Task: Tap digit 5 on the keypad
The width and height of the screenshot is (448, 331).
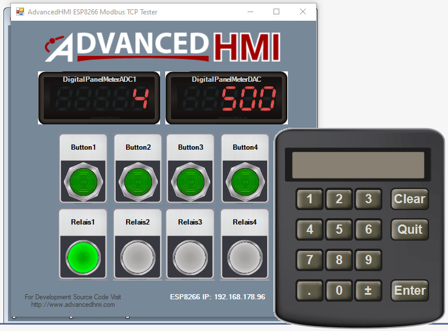Action: coord(339,229)
